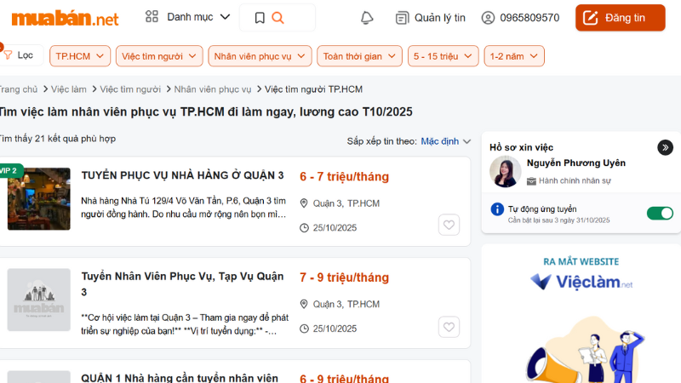Open account 0965809570 menu
The height and width of the screenshot is (383, 681).
(x=520, y=18)
